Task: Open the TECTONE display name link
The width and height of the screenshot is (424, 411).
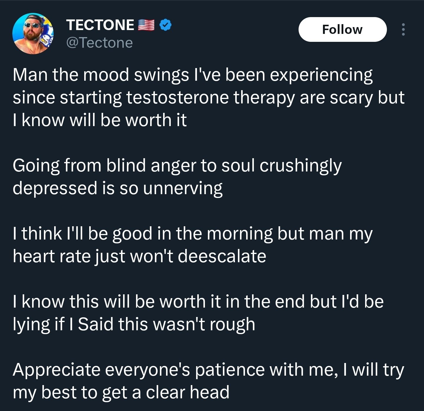Action: tap(100, 25)
